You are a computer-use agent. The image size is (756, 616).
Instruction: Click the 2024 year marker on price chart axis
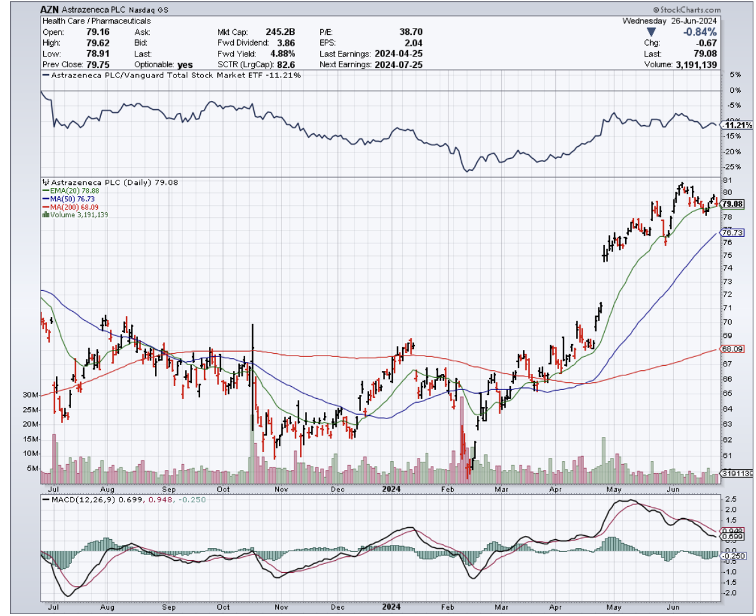pos(391,489)
